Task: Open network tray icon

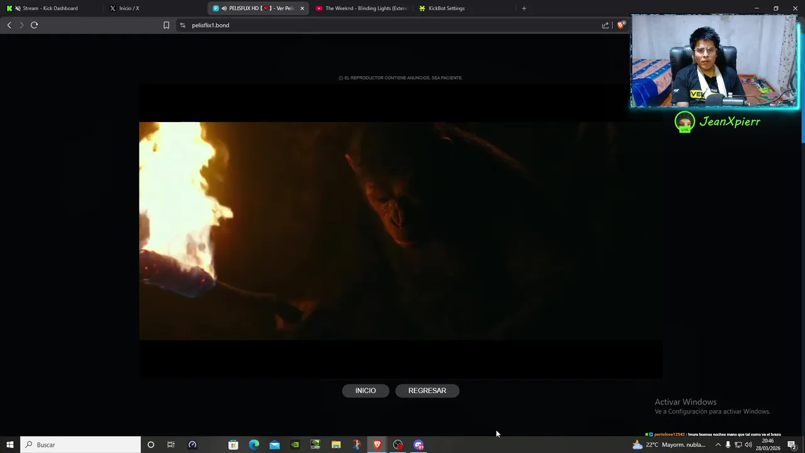Action: 738,445
